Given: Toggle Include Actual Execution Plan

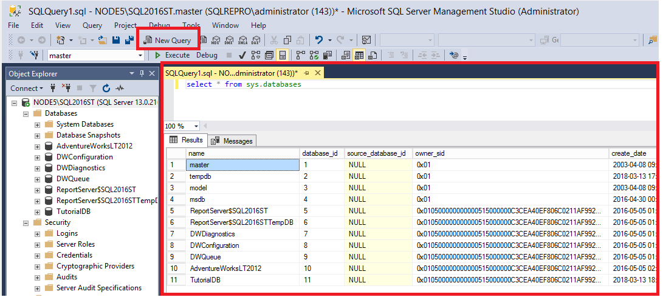Looking at the screenshot, I should coord(300,55).
